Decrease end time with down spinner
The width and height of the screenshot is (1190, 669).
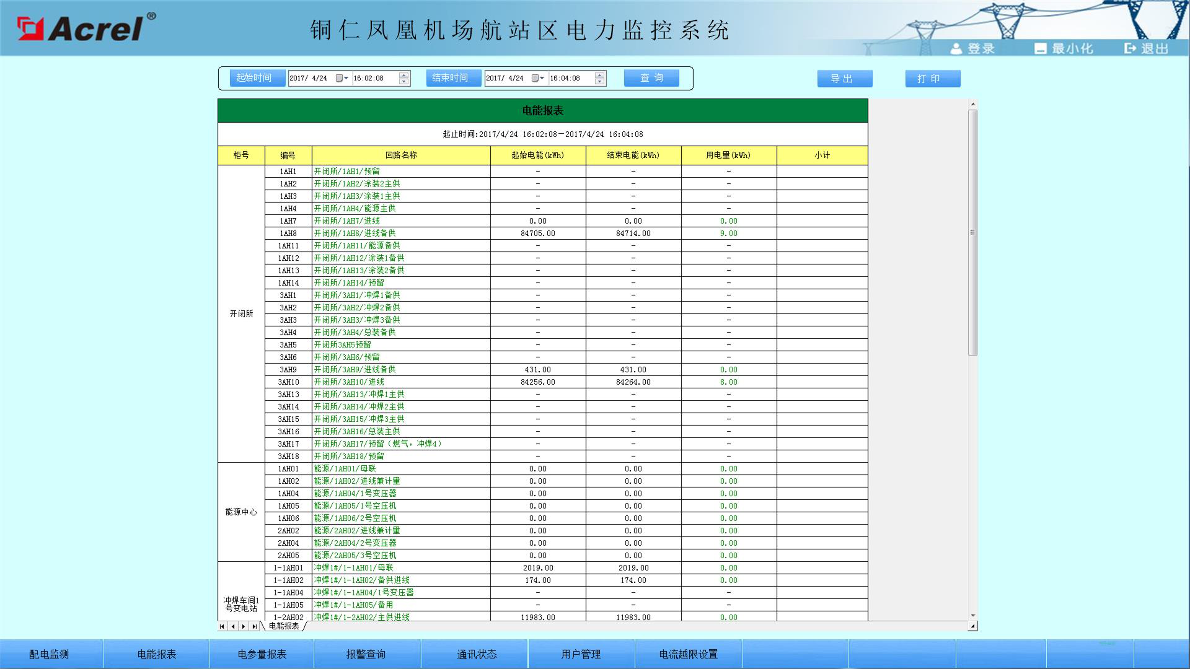(599, 82)
